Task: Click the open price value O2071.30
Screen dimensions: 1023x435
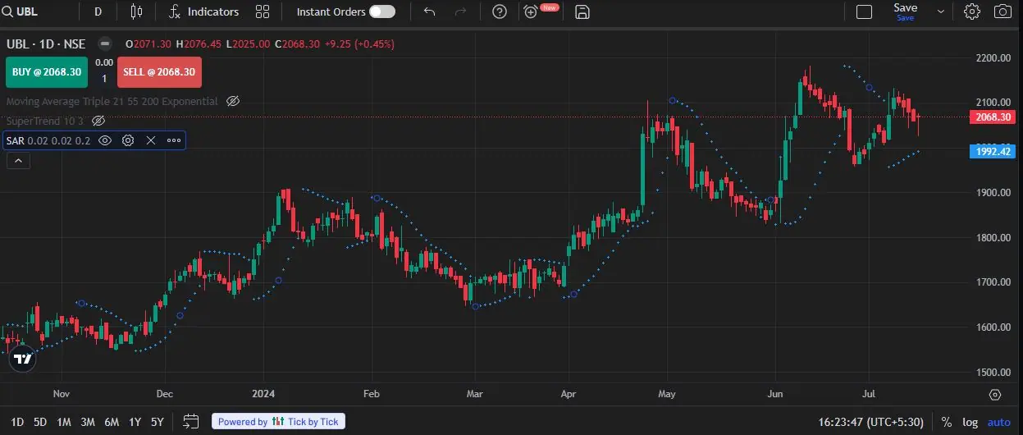Action: coord(148,44)
